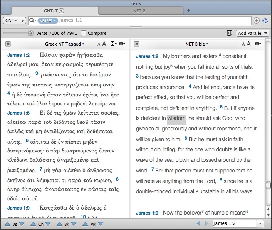Click the display layout icon in Greek pane

tap(113, 44)
